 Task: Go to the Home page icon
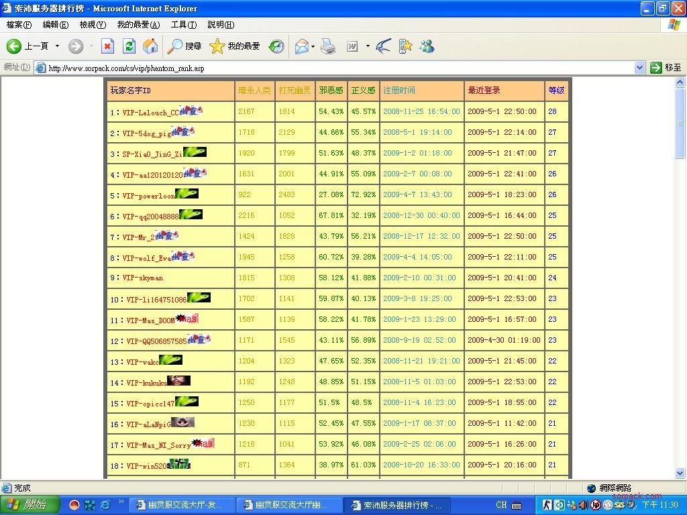coord(150,46)
